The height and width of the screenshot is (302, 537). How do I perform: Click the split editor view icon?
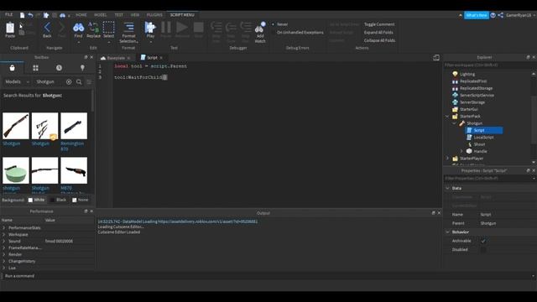point(436,58)
